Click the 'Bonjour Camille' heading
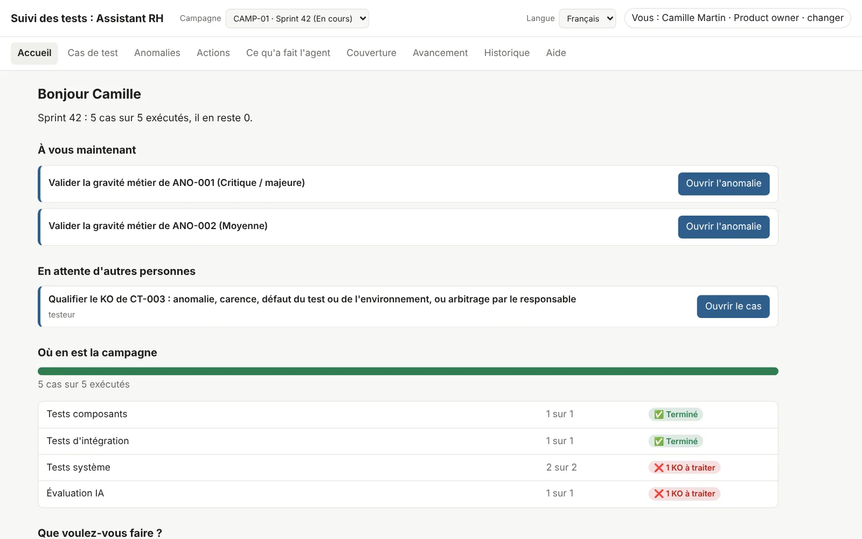The width and height of the screenshot is (862, 539). (89, 94)
